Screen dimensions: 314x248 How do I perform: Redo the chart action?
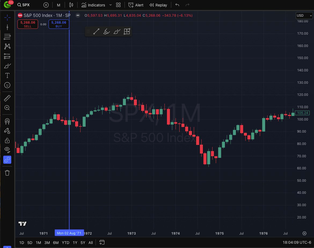pos(187,5)
